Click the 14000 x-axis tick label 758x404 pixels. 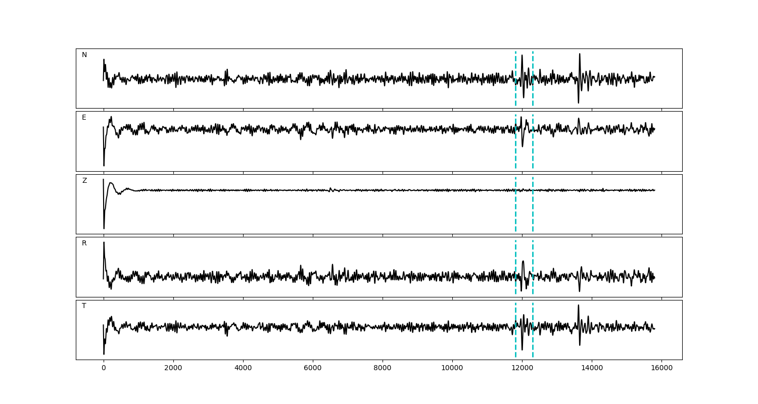[x=592, y=368]
